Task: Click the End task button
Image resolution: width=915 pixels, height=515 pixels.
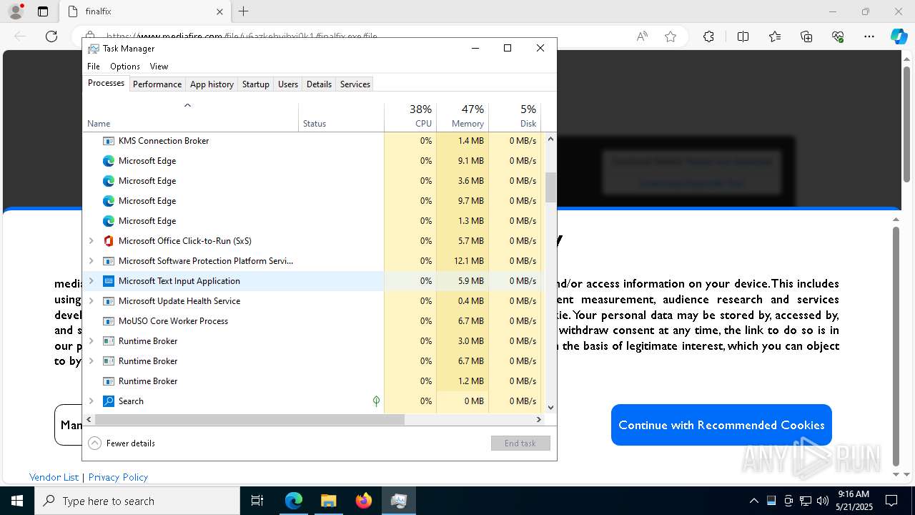Action: click(520, 443)
